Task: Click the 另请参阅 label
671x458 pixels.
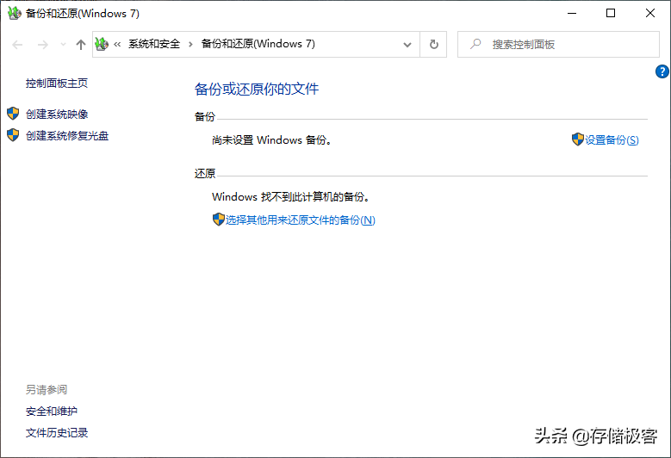Action: pos(47,390)
